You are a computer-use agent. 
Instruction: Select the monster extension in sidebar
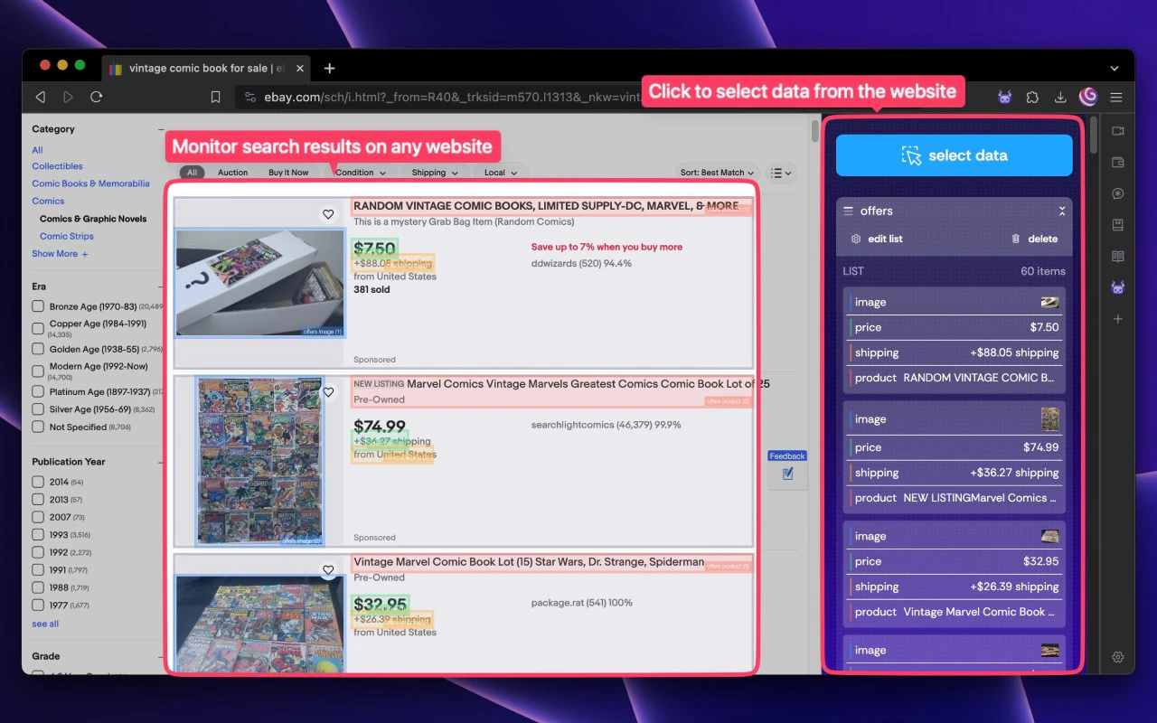click(x=1118, y=288)
